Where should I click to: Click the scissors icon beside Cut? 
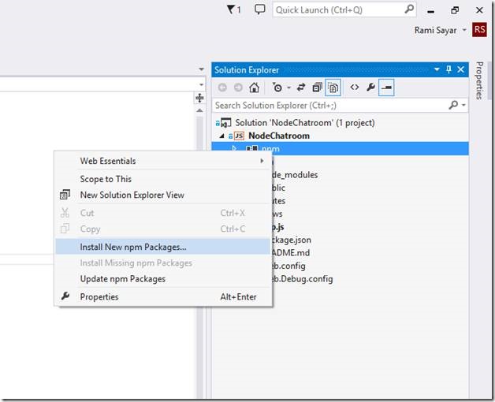pyautogui.click(x=65, y=213)
